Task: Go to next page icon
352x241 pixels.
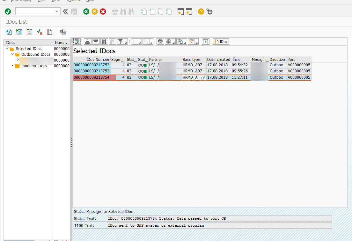Action: pyautogui.click(x=160, y=11)
